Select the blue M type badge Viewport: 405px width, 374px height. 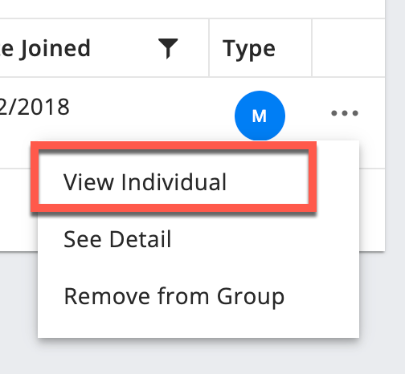point(260,116)
